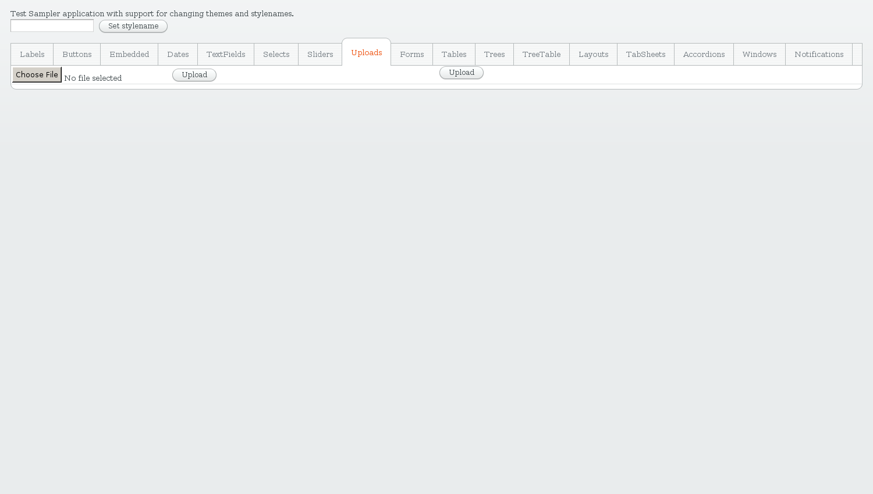Focus the stylename text field
Viewport: 873px width, 494px height.
52,26
